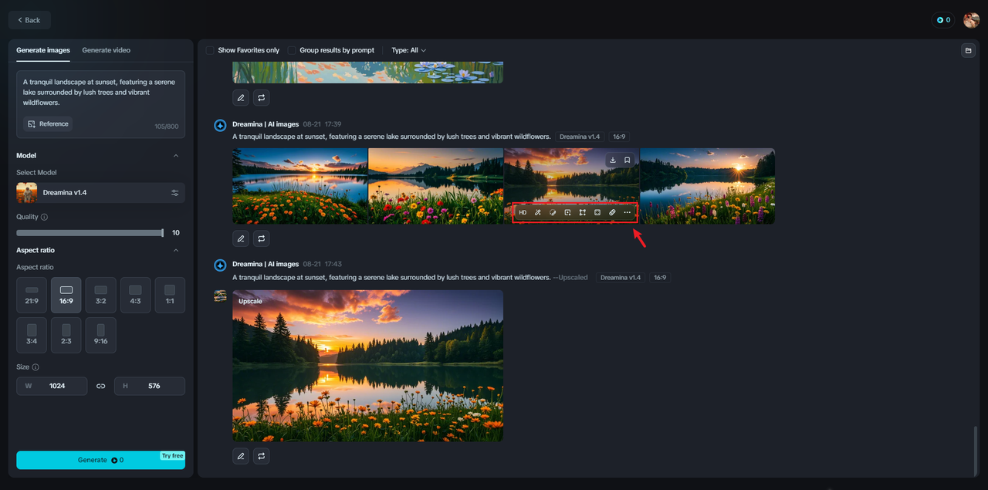The image size is (988, 490).
Task: Toggle Group results by prompt checkbox
Action: coord(292,50)
